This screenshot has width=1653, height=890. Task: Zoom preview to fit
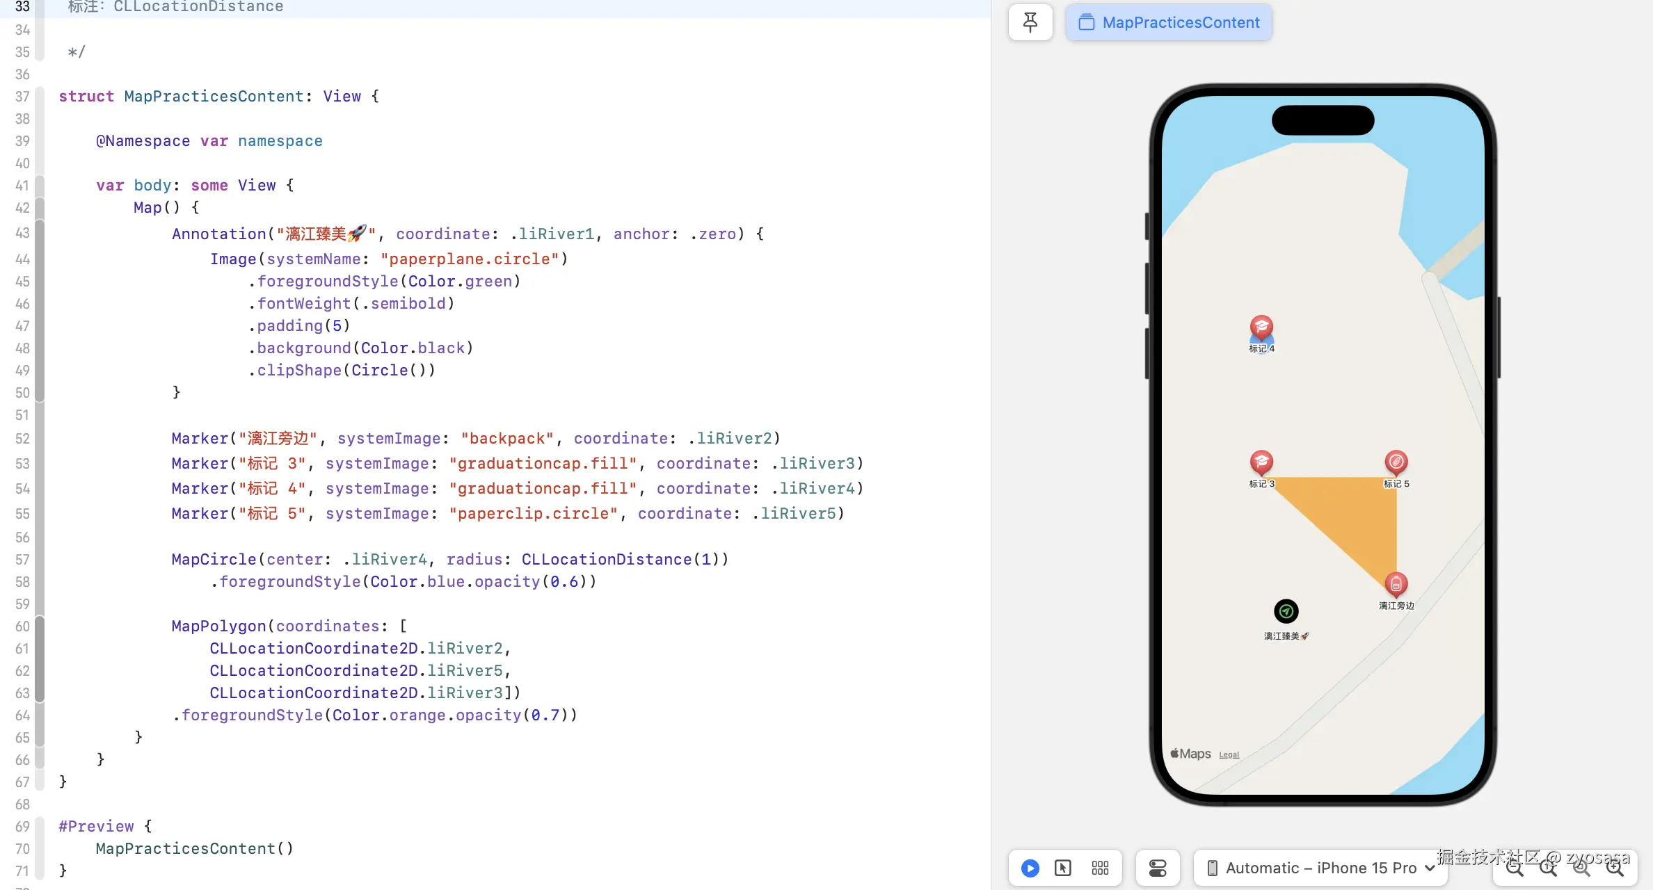tap(1581, 868)
